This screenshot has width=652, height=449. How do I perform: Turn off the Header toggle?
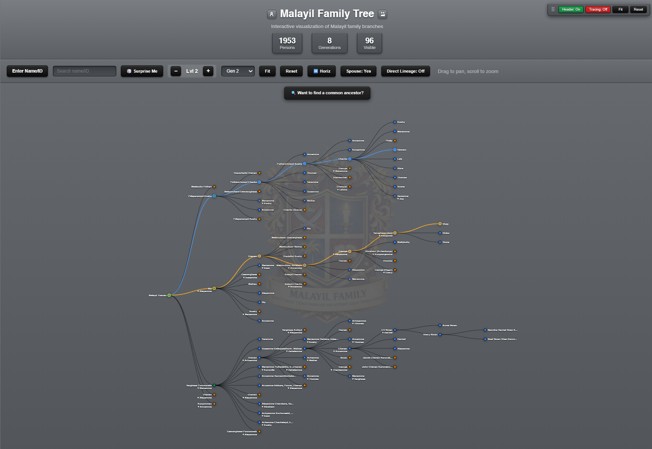point(571,9)
